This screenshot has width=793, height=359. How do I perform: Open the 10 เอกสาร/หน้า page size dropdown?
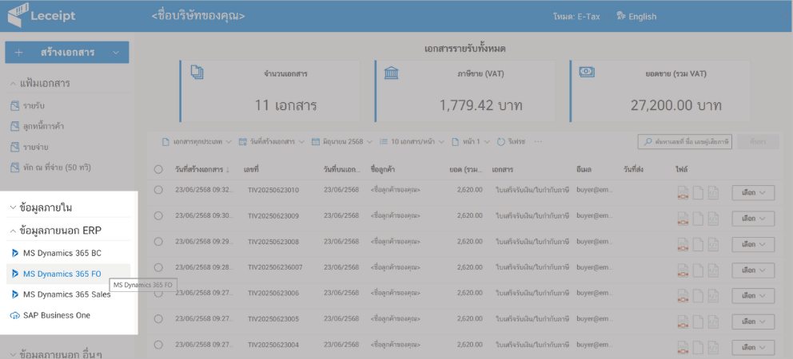tap(412, 142)
